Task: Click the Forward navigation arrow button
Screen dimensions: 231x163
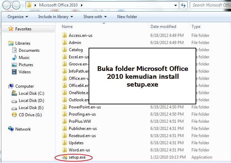Action: click(16, 5)
